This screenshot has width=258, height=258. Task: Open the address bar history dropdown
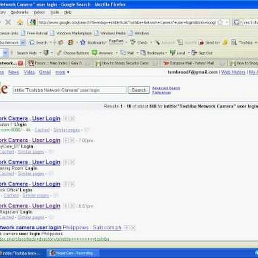[x=227, y=22]
